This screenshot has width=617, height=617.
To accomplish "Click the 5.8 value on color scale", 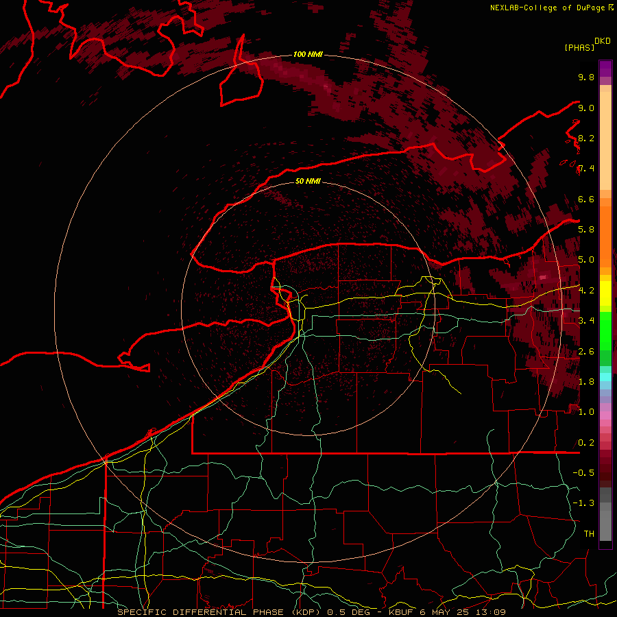I will pos(586,230).
